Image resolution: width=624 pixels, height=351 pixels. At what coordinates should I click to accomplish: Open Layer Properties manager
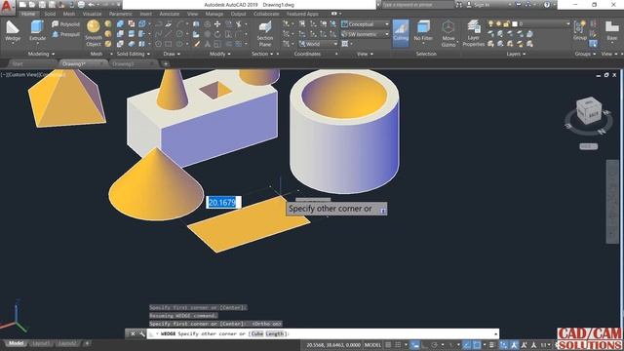(473, 33)
